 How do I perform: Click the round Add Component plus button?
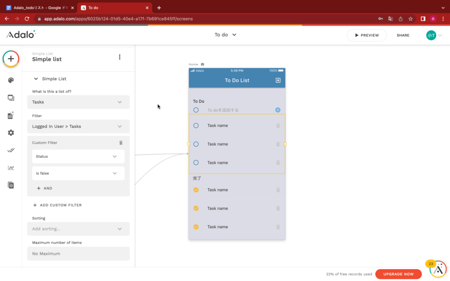point(11,59)
